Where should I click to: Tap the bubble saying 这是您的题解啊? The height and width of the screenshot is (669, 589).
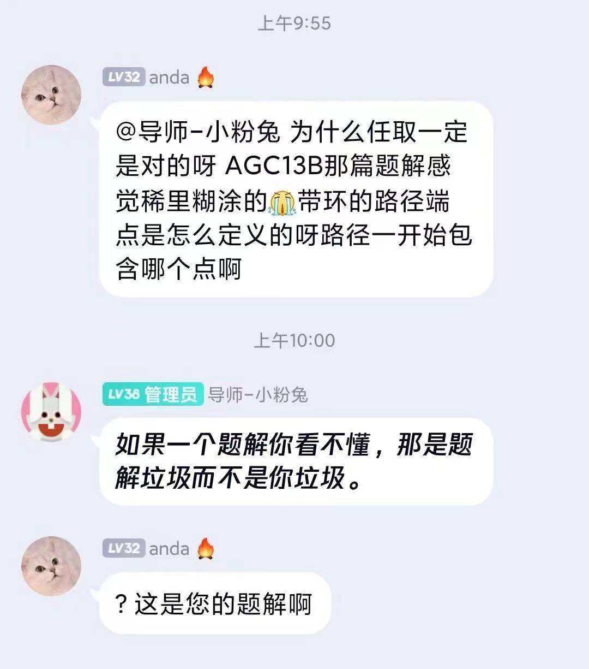pyautogui.click(x=215, y=604)
